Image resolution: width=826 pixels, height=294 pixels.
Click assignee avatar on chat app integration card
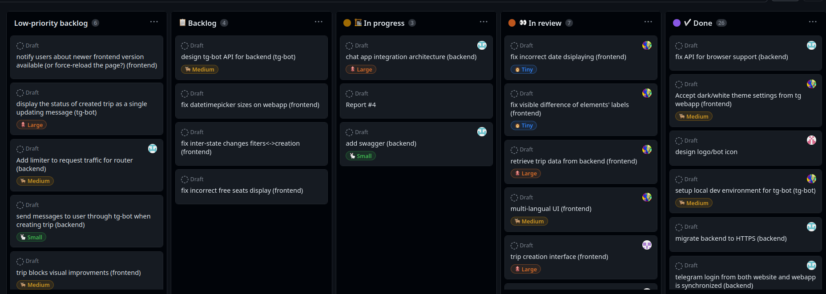[482, 45]
